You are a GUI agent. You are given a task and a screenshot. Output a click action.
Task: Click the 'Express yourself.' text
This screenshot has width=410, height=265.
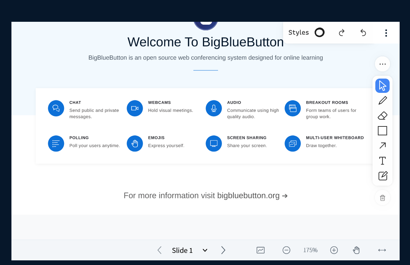click(166, 146)
